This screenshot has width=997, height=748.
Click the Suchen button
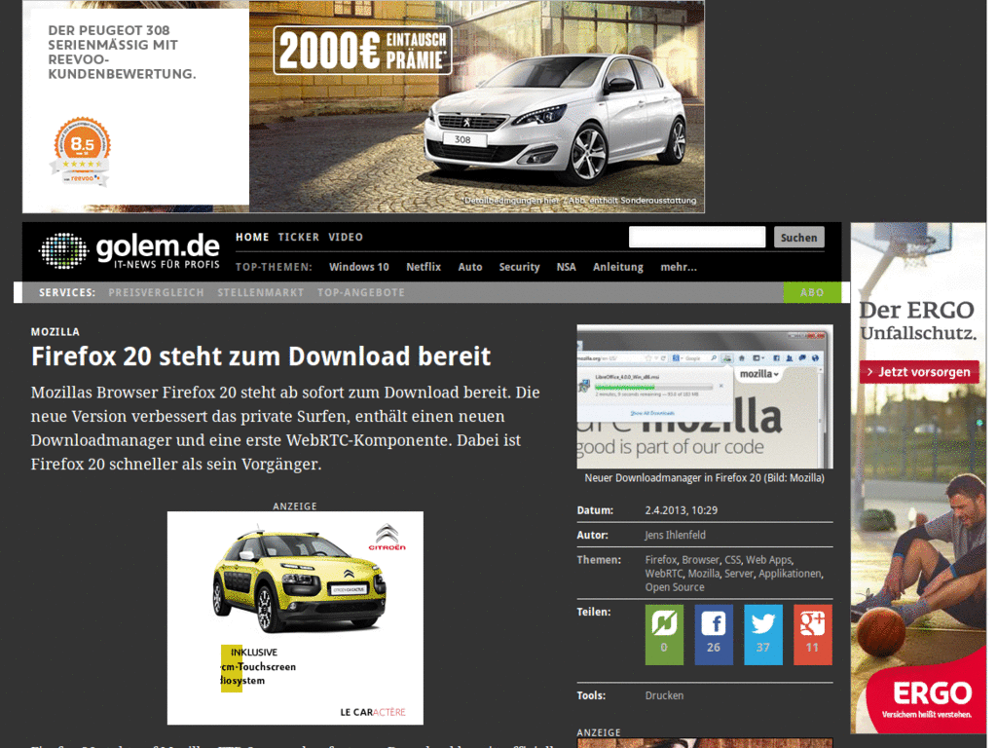click(x=798, y=238)
